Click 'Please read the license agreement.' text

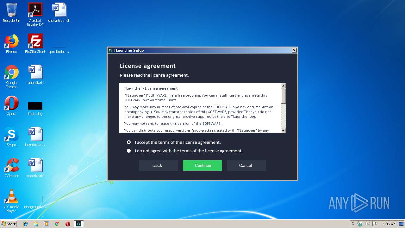(x=154, y=75)
